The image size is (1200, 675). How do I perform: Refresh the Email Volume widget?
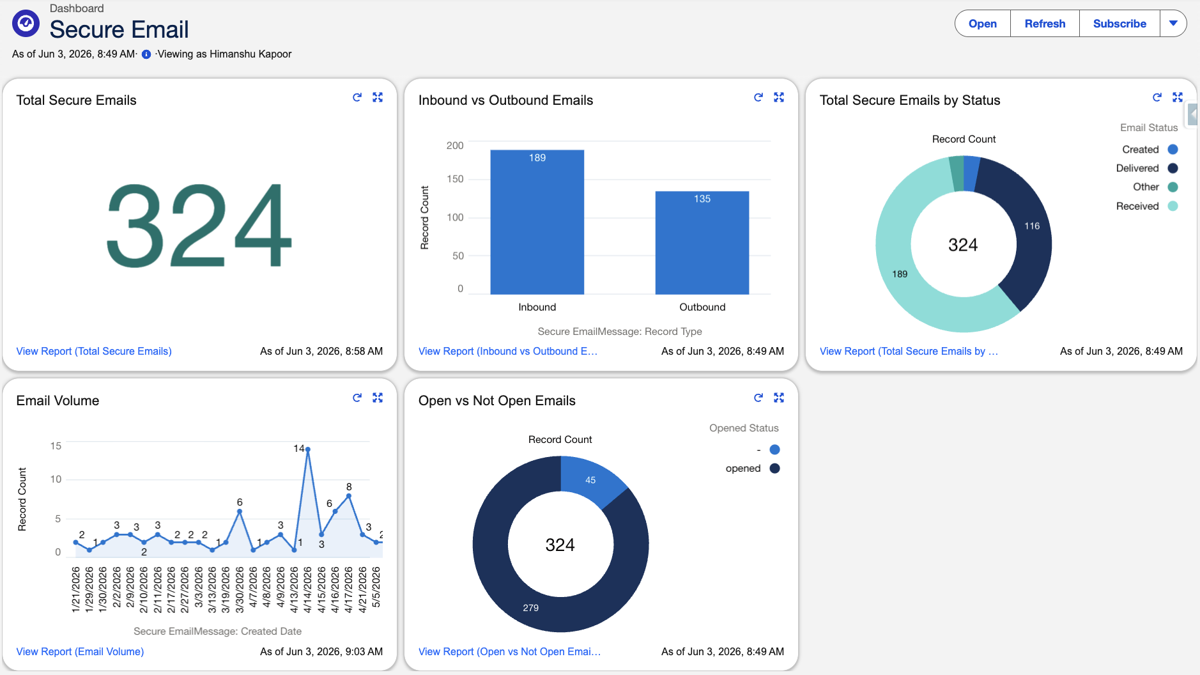pos(357,398)
